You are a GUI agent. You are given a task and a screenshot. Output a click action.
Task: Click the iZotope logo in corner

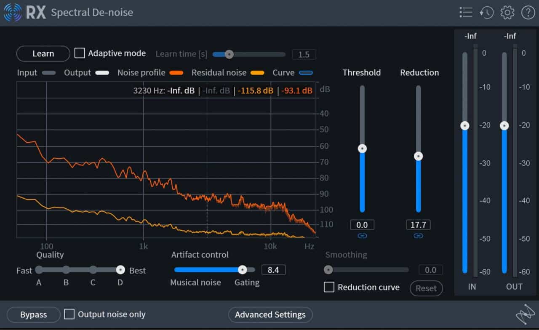pyautogui.click(x=525, y=315)
